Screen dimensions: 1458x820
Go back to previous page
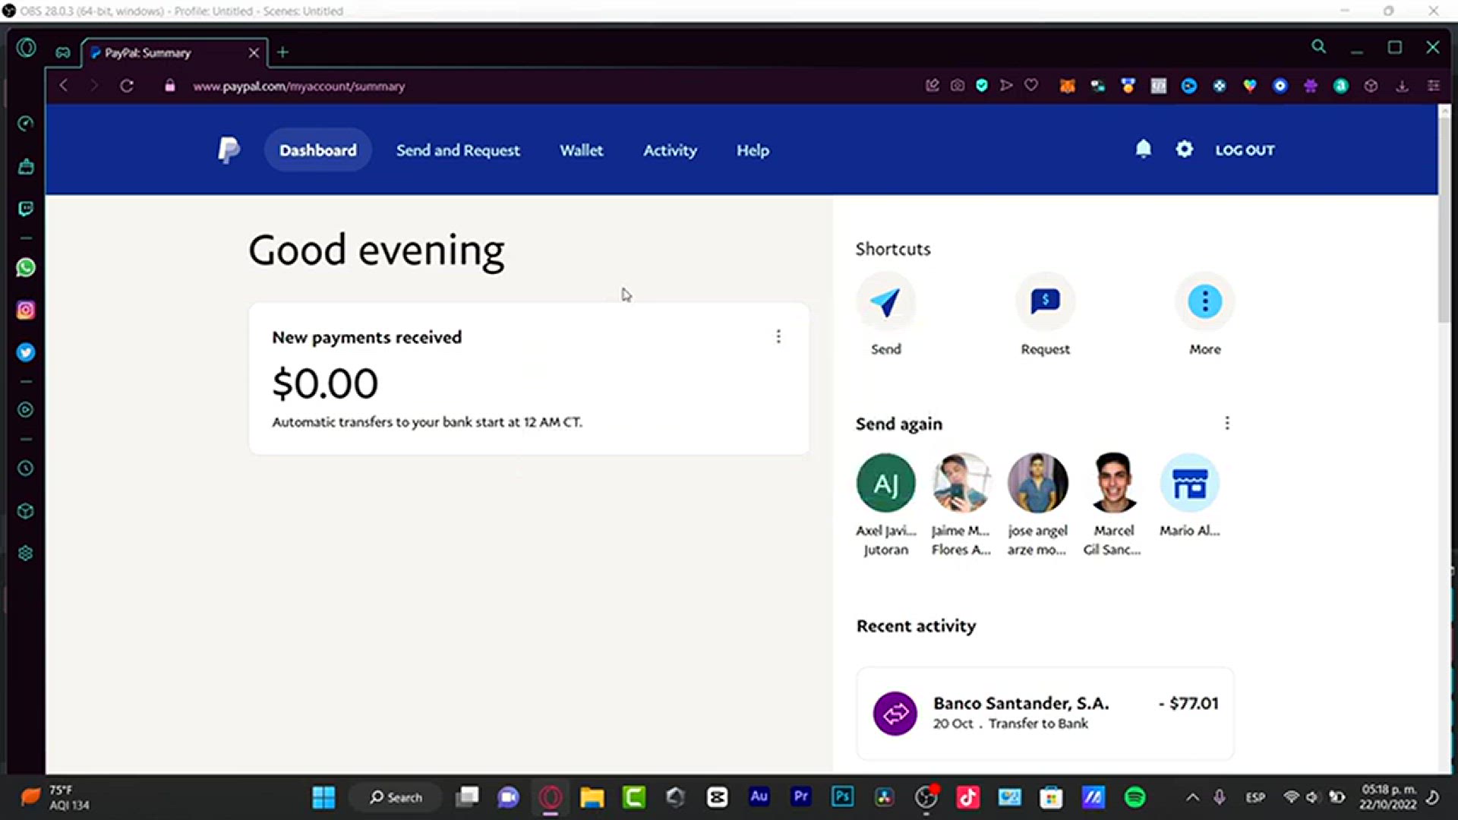pos(64,86)
